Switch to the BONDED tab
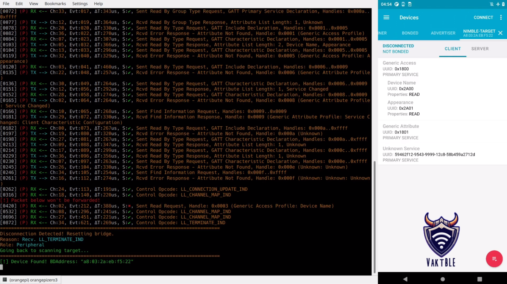 (x=410, y=33)
